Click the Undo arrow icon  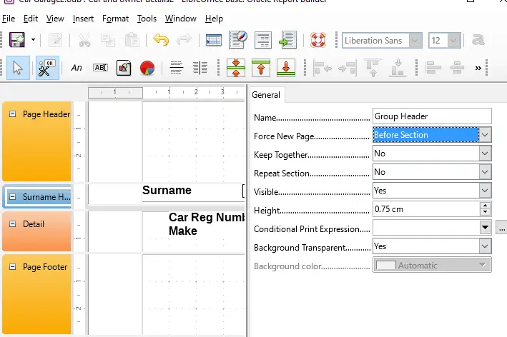pyautogui.click(x=161, y=40)
